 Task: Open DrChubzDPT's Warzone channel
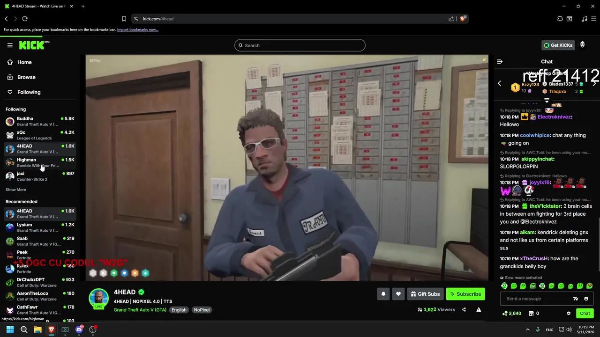[40, 282]
